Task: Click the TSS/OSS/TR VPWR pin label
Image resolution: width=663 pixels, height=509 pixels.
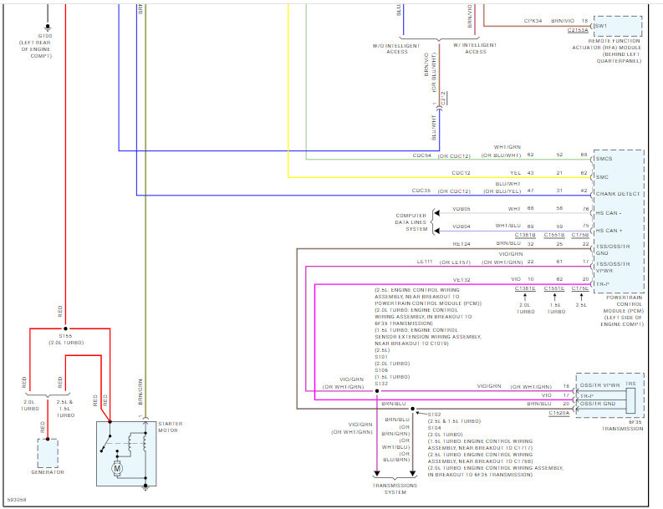Action: click(x=613, y=267)
